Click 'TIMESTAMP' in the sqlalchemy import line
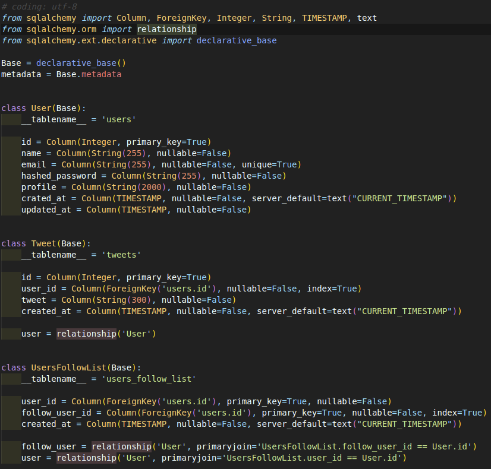The width and height of the screenshot is (491, 469). coord(324,18)
